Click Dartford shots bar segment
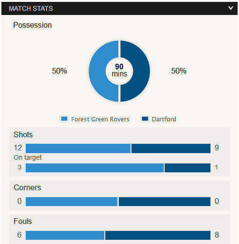Screen dimensions: 239x244 pyautogui.click(x=171, y=148)
